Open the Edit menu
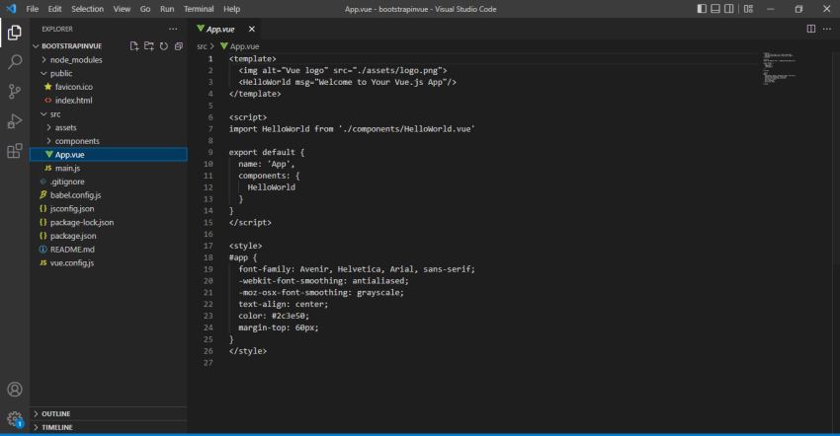This screenshot has height=436, width=840. pos(54,9)
